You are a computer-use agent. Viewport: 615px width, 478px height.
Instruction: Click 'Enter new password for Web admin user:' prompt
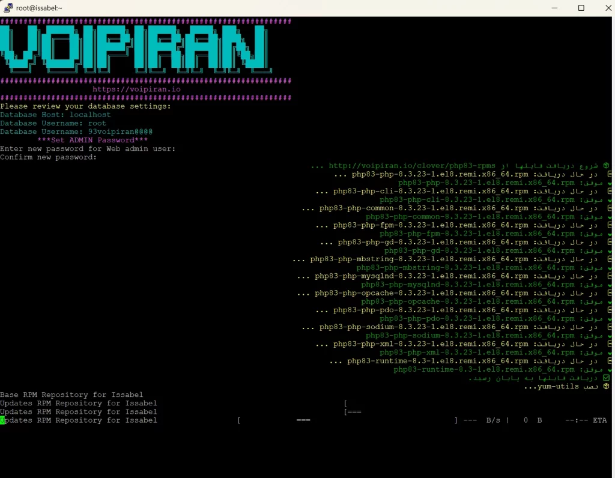[88, 148]
